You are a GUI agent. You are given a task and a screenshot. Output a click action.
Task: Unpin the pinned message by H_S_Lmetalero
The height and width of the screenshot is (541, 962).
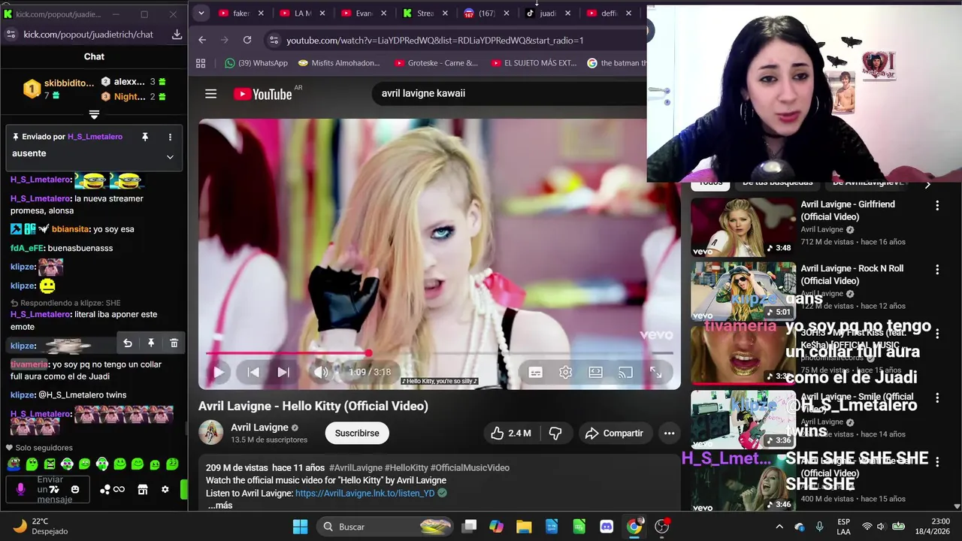145,137
